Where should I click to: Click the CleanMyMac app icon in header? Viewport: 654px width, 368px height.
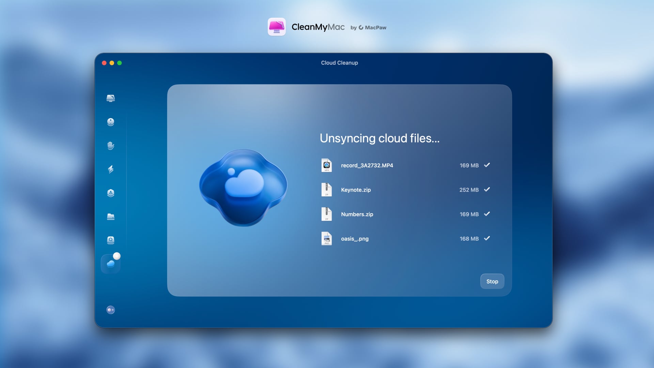tap(277, 27)
